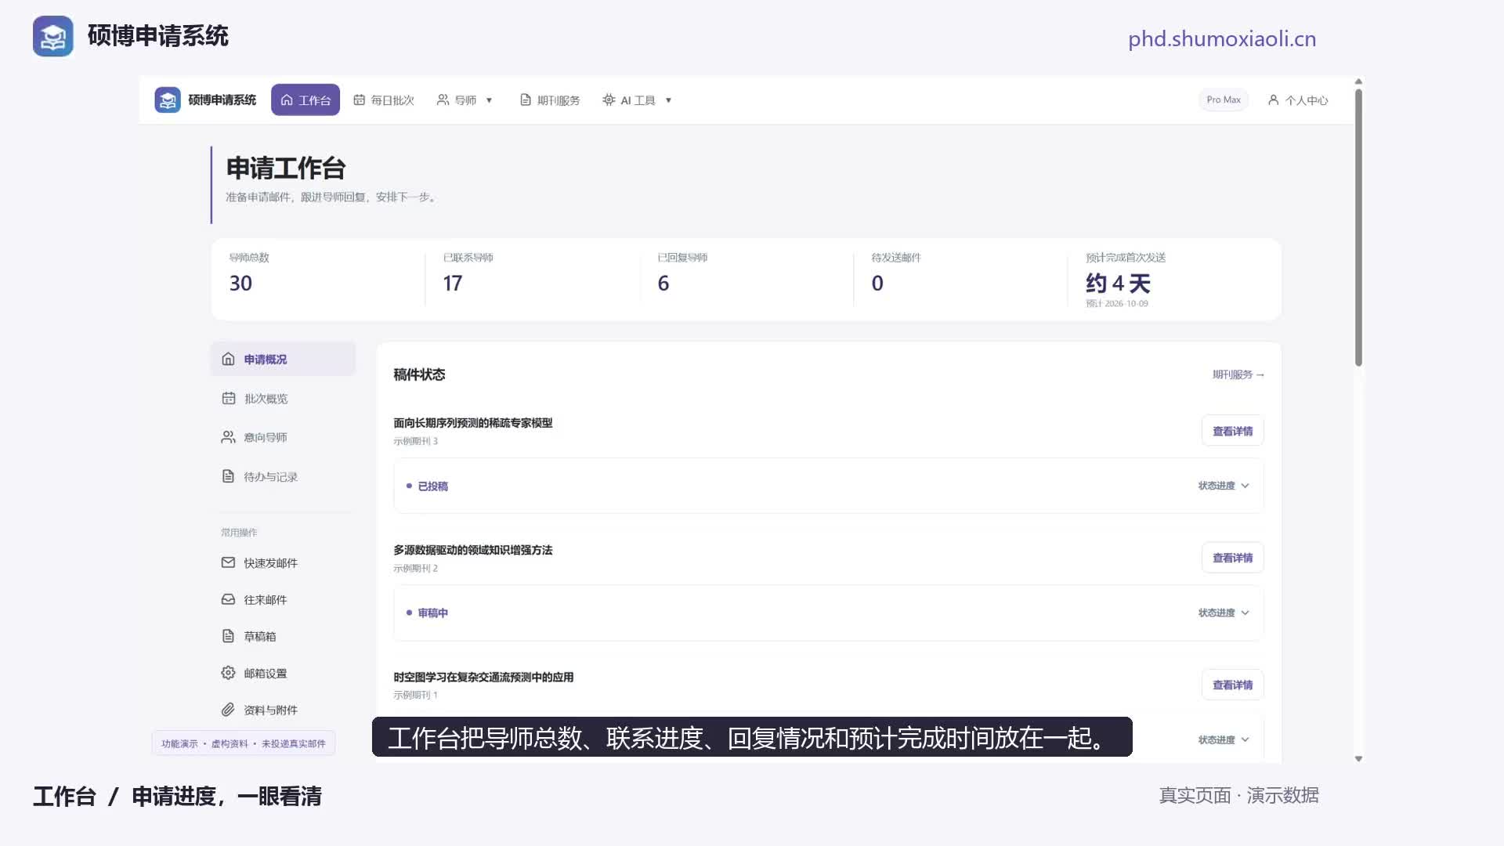Click the vertical scrollbar thumb
The image size is (1504, 846).
1358,227
